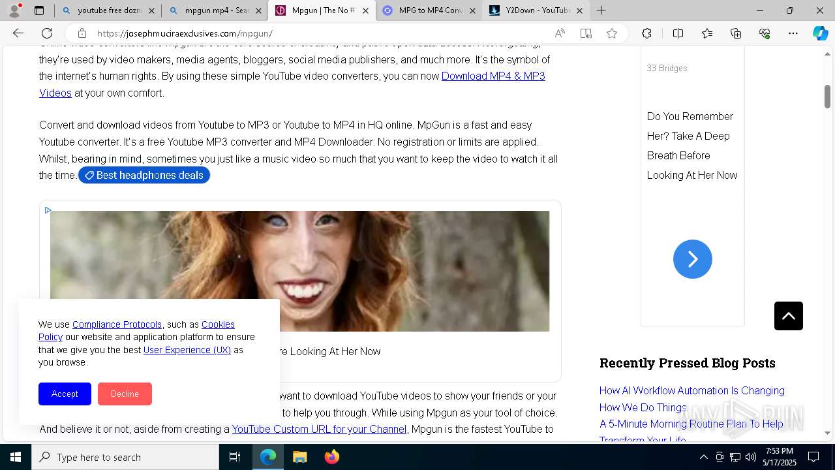The image size is (835, 470).
Task: Go back using the back arrow
Action: [x=18, y=33]
